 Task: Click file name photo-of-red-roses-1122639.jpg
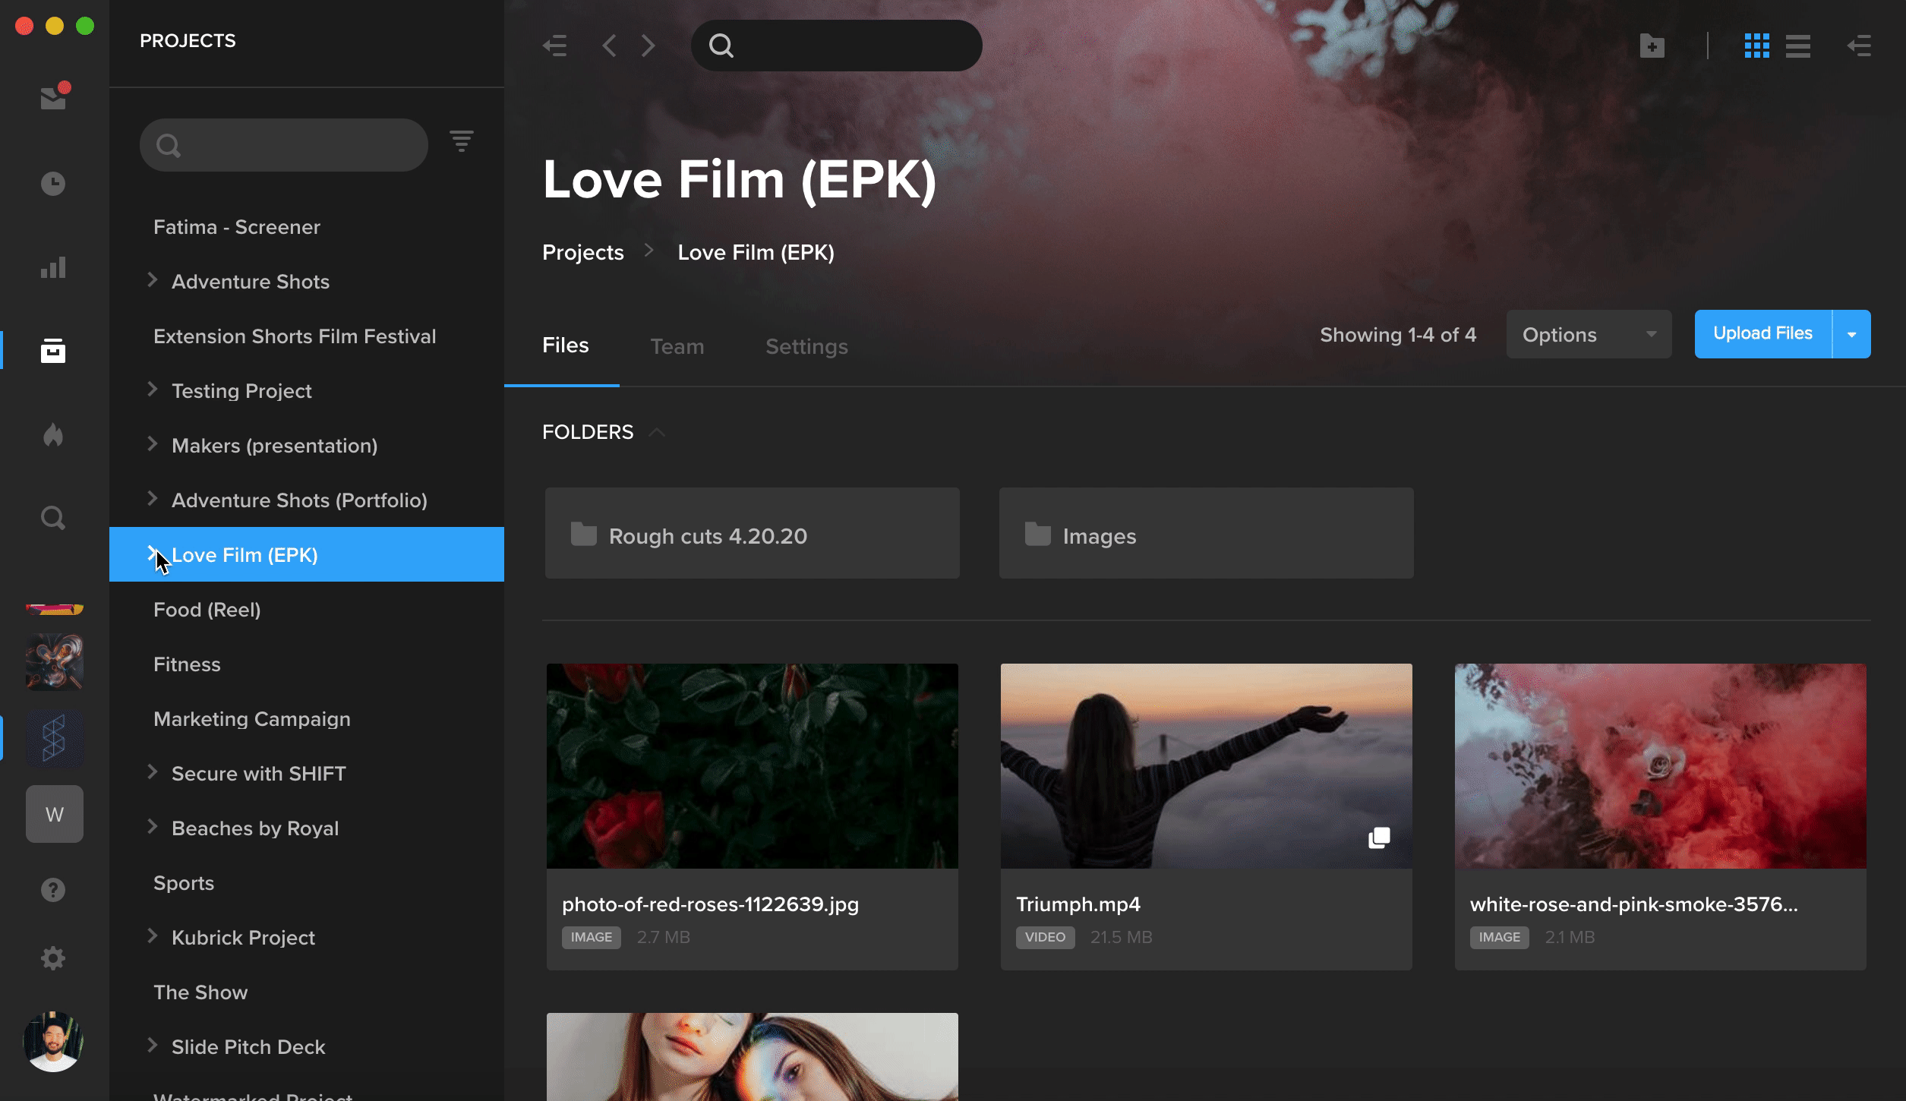710,904
